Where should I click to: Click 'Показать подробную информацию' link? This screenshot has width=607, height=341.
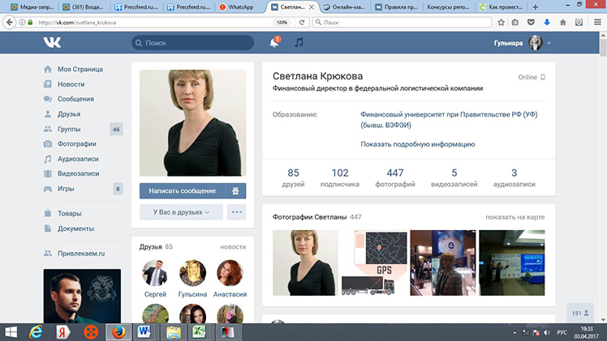click(417, 144)
